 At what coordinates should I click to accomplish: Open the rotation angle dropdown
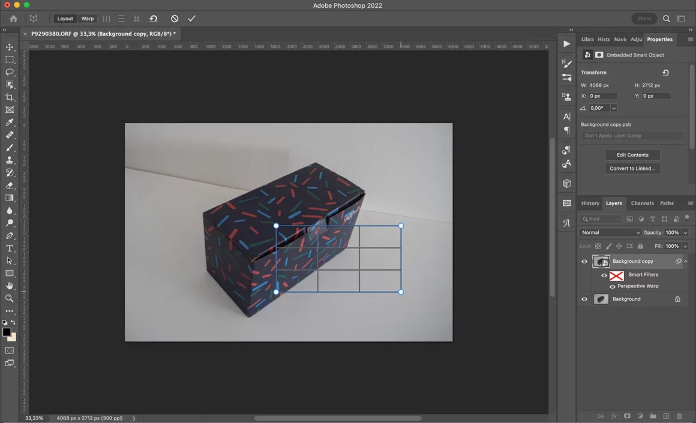click(x=614, y=109)
